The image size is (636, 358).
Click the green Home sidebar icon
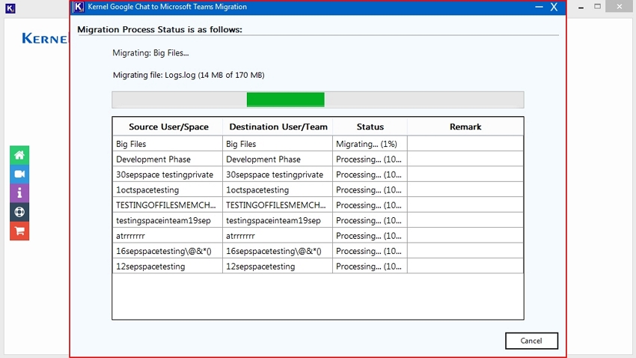[19, 155]
